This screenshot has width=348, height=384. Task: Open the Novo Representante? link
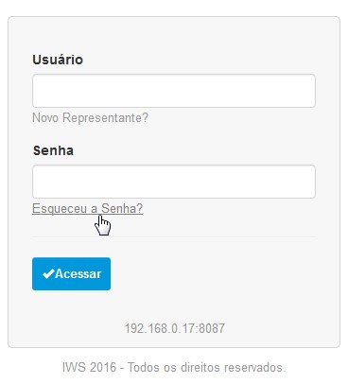coord(90,118)
